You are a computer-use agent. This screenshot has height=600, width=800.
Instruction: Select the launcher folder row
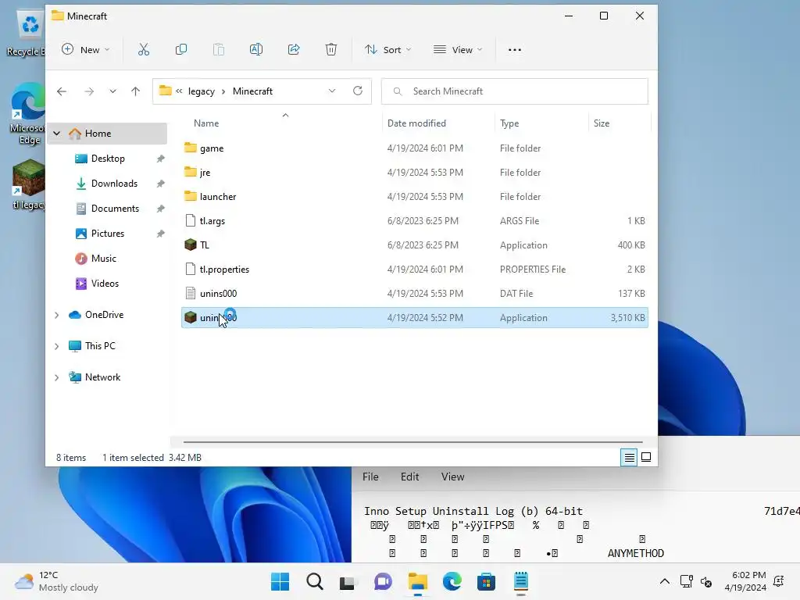coord(415,196)
